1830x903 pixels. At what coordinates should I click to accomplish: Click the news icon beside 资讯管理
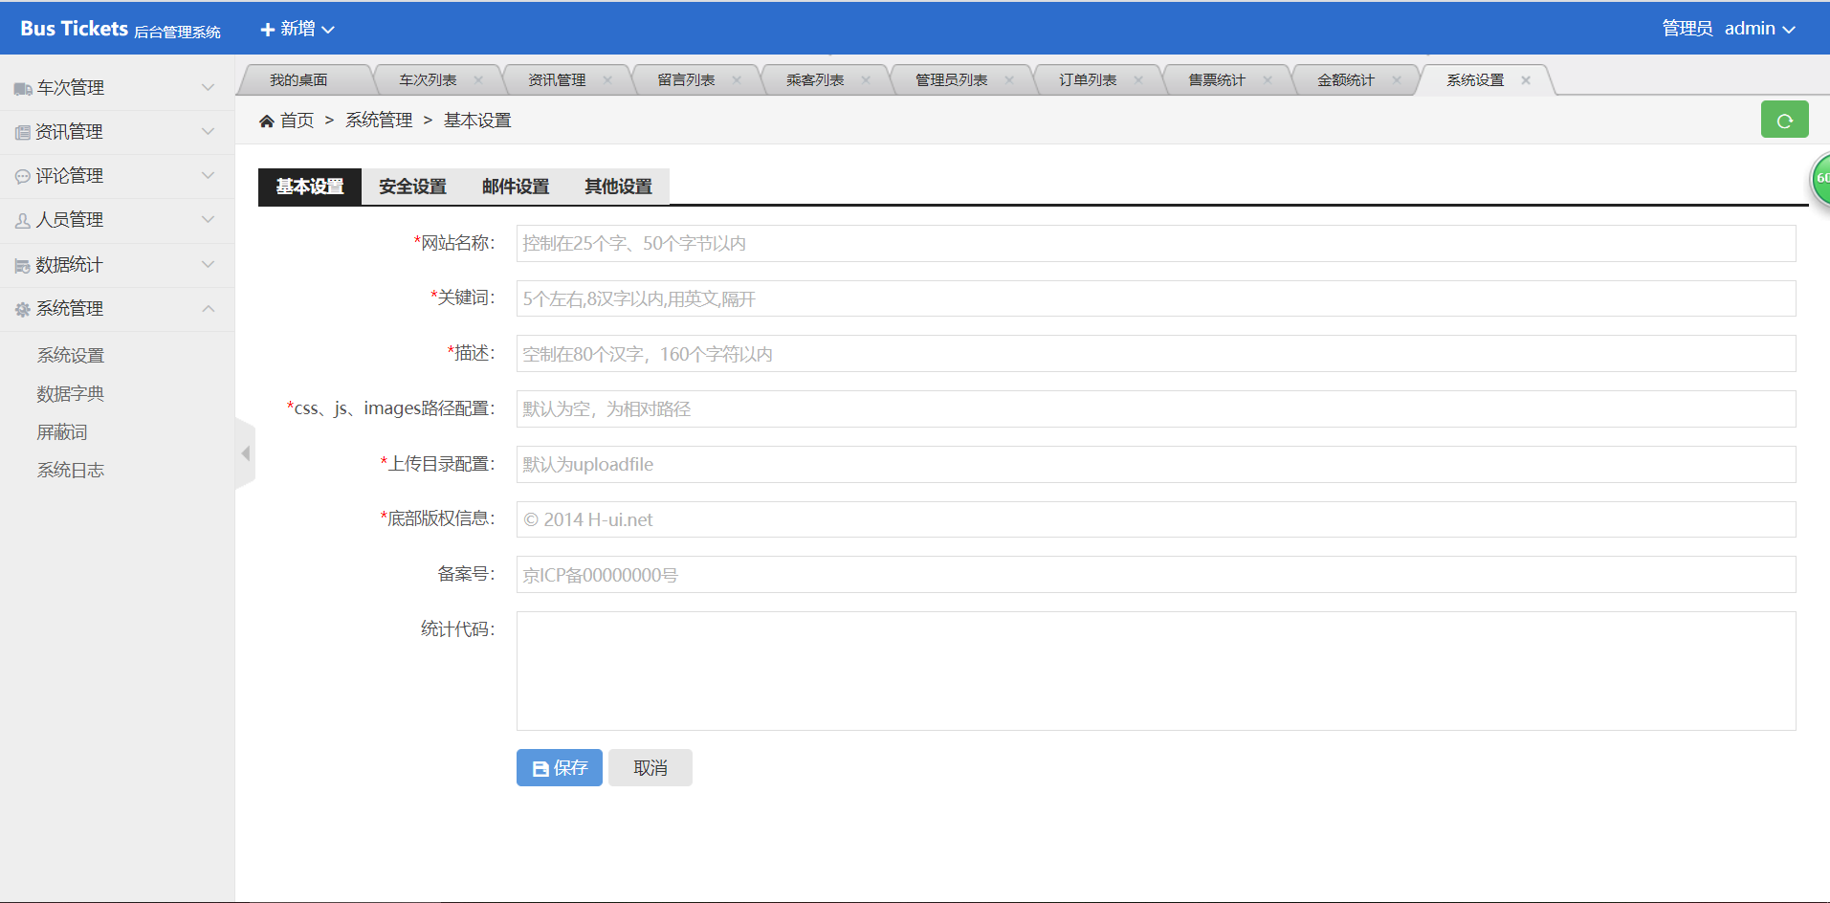click(x=23, y=132)
